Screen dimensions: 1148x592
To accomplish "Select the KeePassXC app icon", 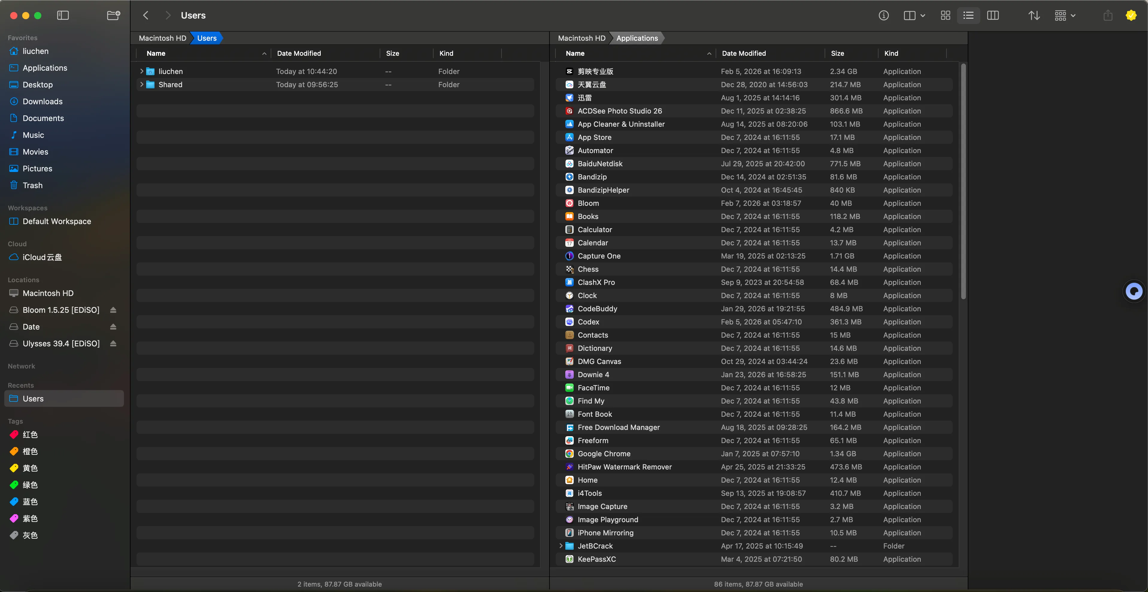I will coord(569,559).
